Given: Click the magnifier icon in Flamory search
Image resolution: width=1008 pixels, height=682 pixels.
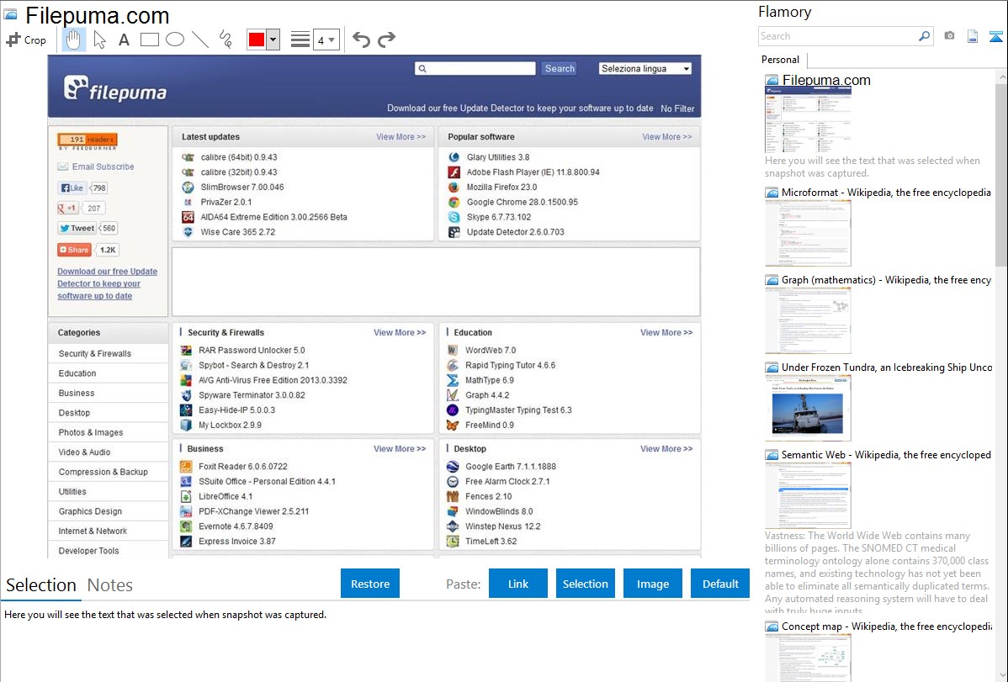Looking at the screenshot, I should tap(925, 36).
